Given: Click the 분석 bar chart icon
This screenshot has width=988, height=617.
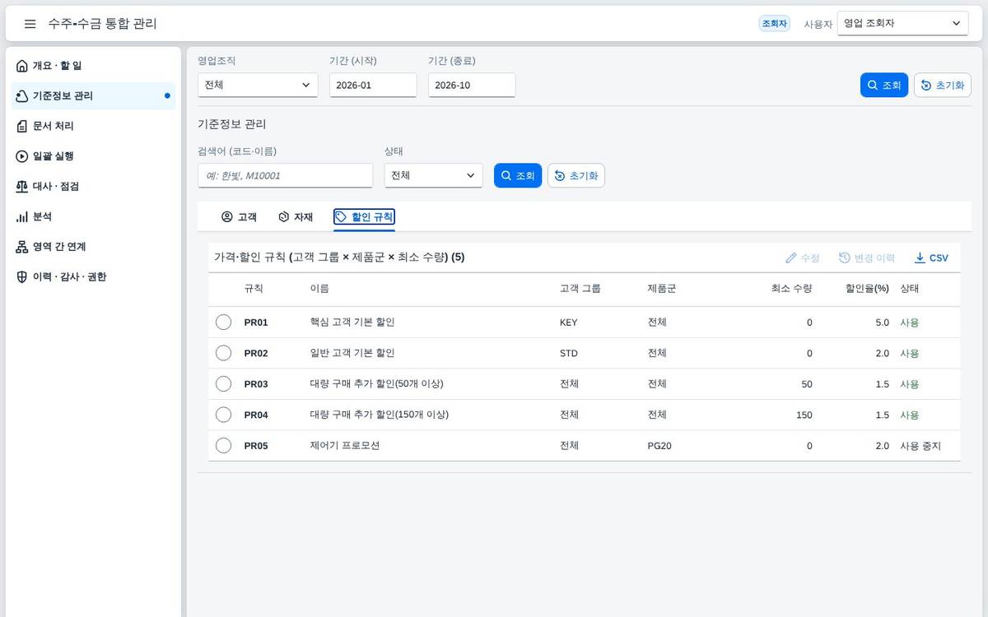Looking at the screenshot, I should (22, 216).
